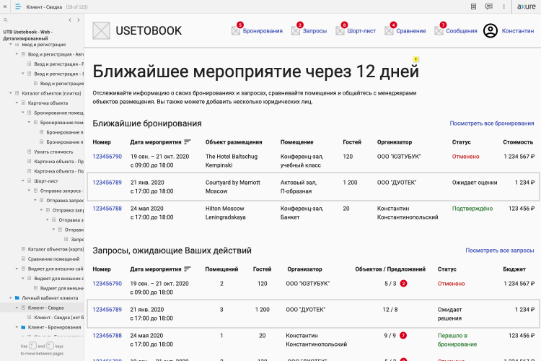Viewport: 541px width, 361px height.
Task: Open booking 123456788 with Hilton Moscow
Action: [107, 209]
